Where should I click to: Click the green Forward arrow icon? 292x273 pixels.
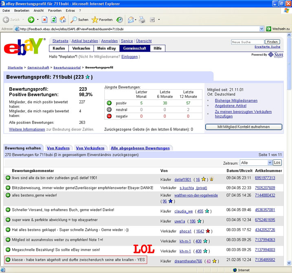coord(31,20)
